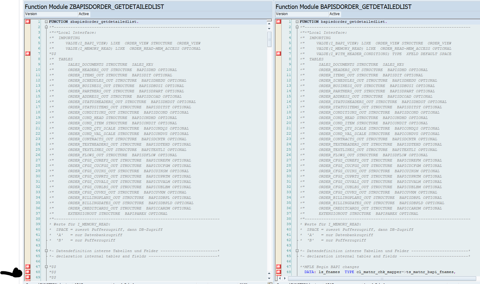Click the right pane Version field showing Active
The width and height of the screenshot is (480, 284).
point(334,14)
